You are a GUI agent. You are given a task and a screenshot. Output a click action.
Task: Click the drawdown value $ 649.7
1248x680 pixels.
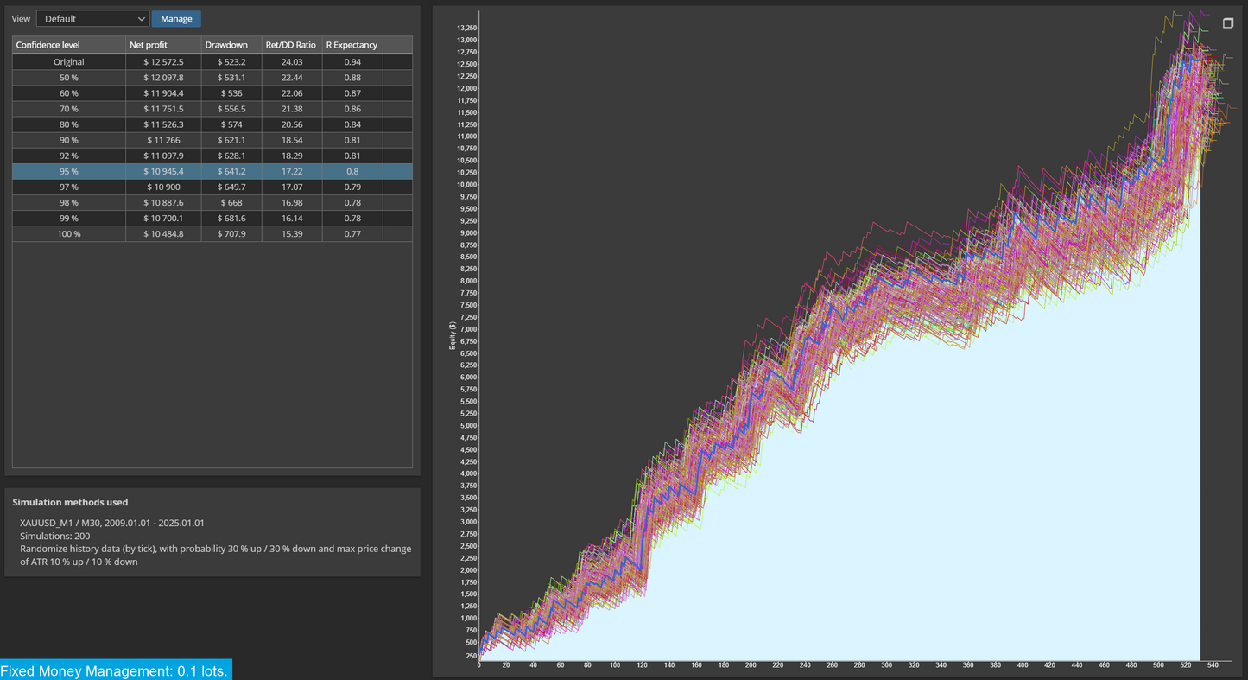(231, 187)
